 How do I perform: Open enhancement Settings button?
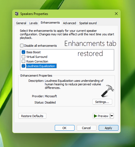(102, 102)
